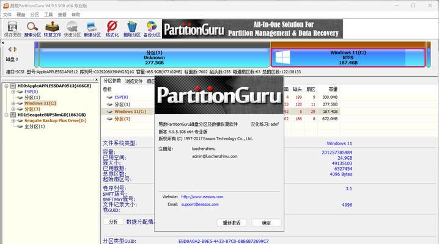Click the PartitionGuru banner in the toolbar

click(x=253, y=29)
